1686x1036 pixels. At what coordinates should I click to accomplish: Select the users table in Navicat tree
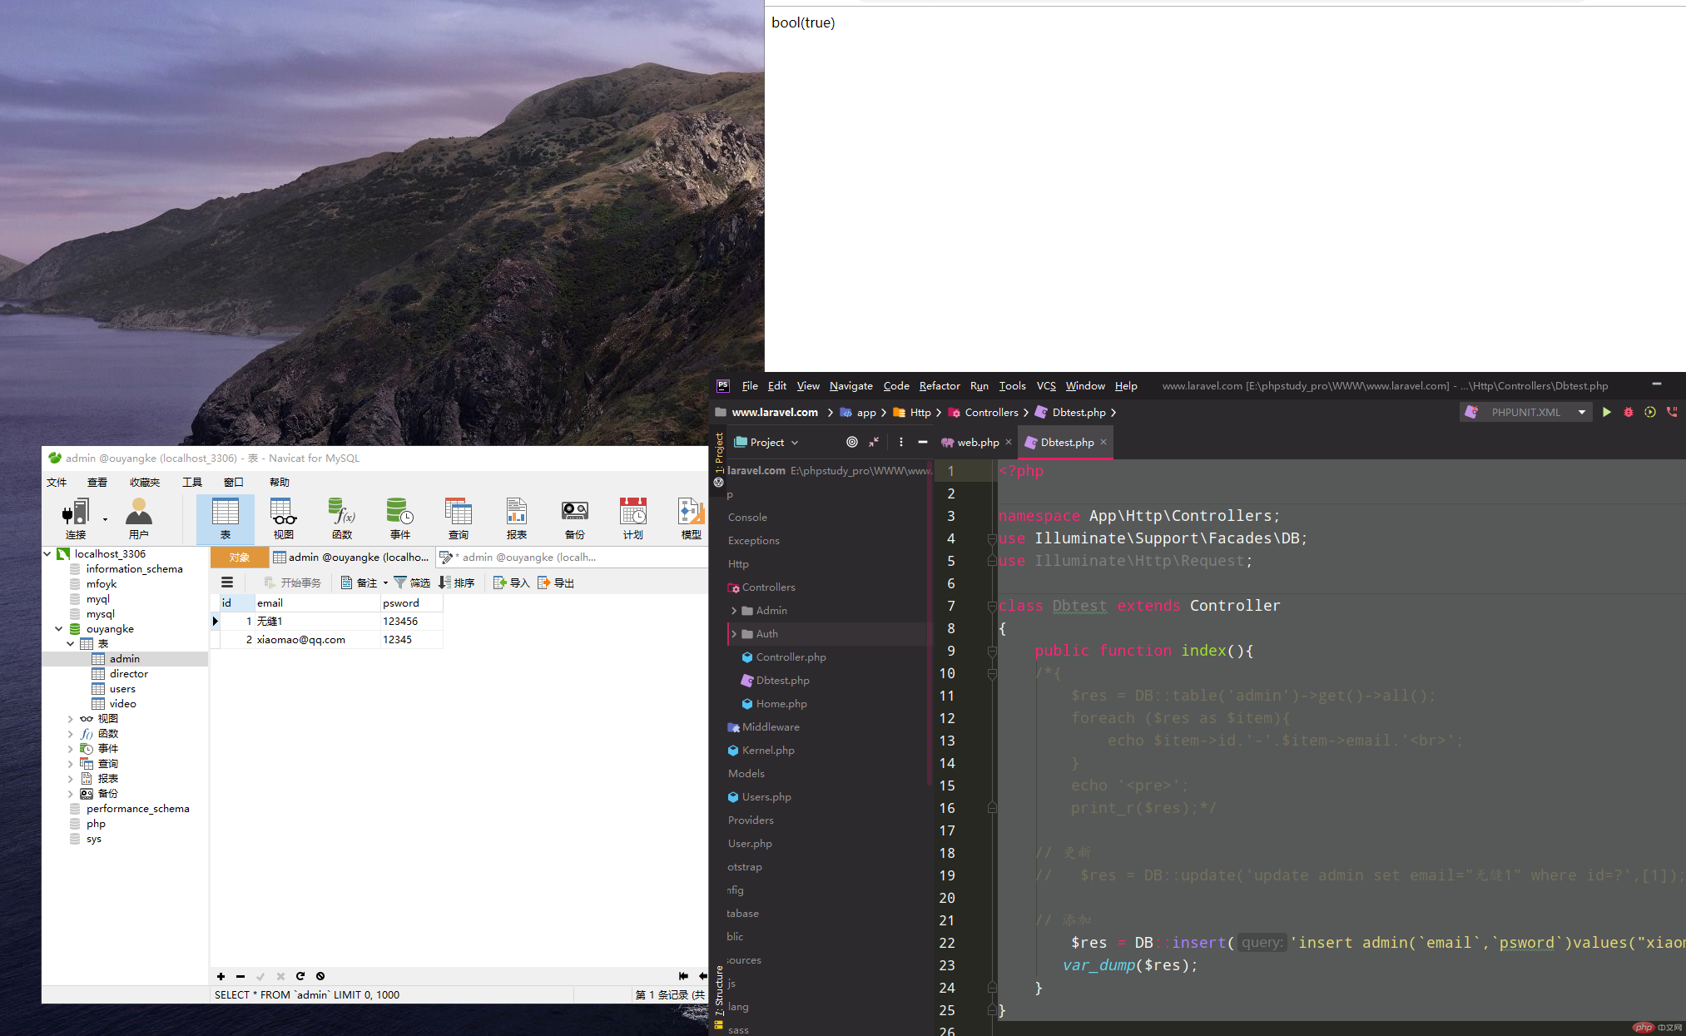(122, 688)
